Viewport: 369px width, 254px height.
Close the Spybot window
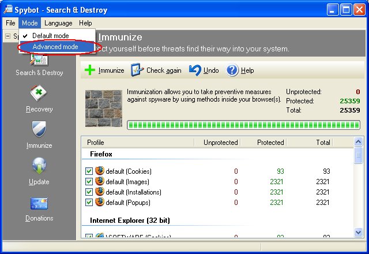coord(359,10)
